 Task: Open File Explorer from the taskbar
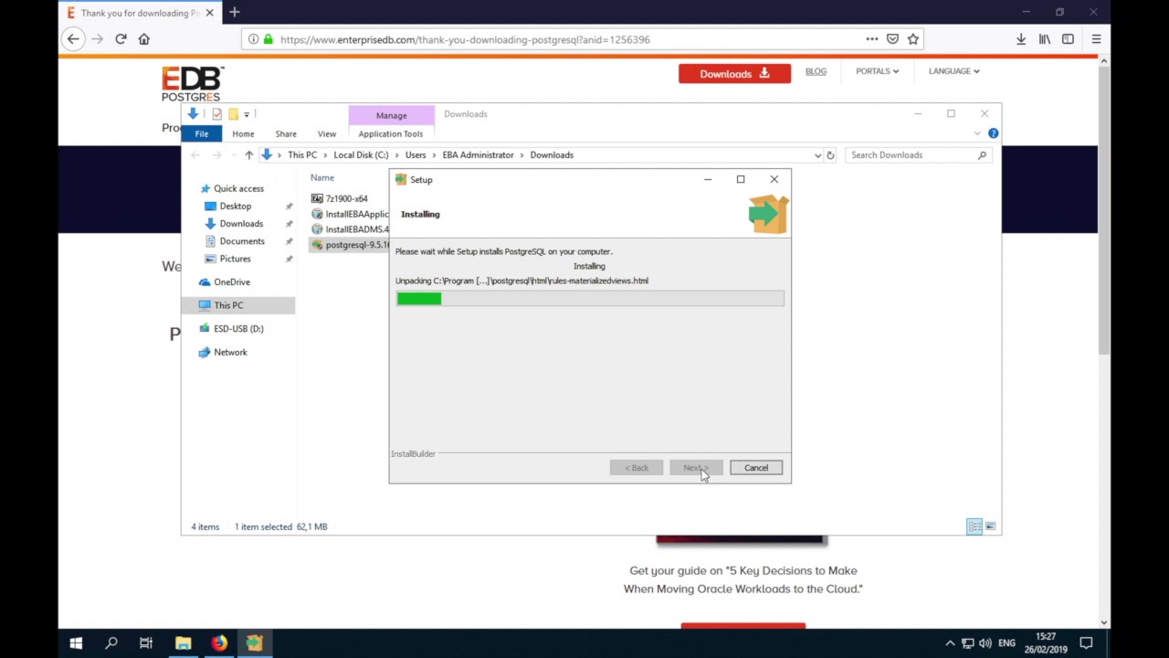click(183, 643)
